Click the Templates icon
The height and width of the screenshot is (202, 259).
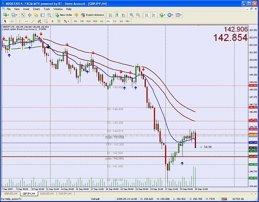(177, 15)
